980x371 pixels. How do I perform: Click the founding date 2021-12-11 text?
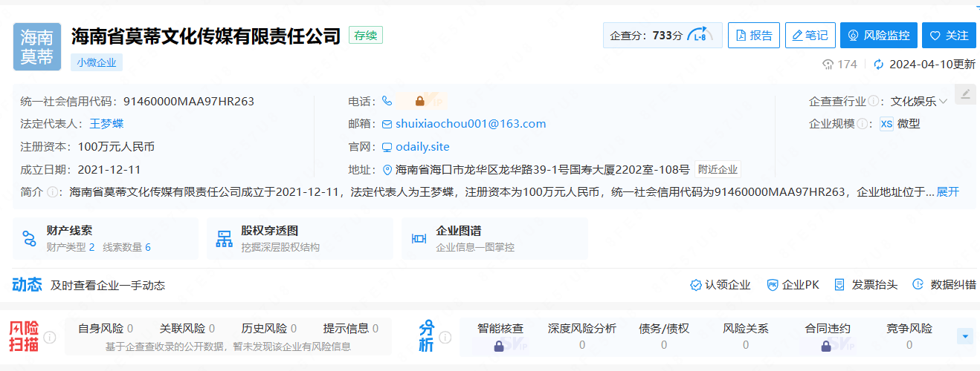109,169
